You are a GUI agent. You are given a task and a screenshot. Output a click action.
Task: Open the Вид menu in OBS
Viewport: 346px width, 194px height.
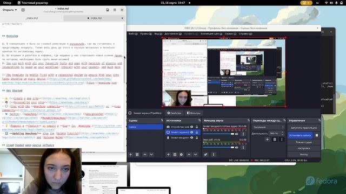click(x=158, y=33)
